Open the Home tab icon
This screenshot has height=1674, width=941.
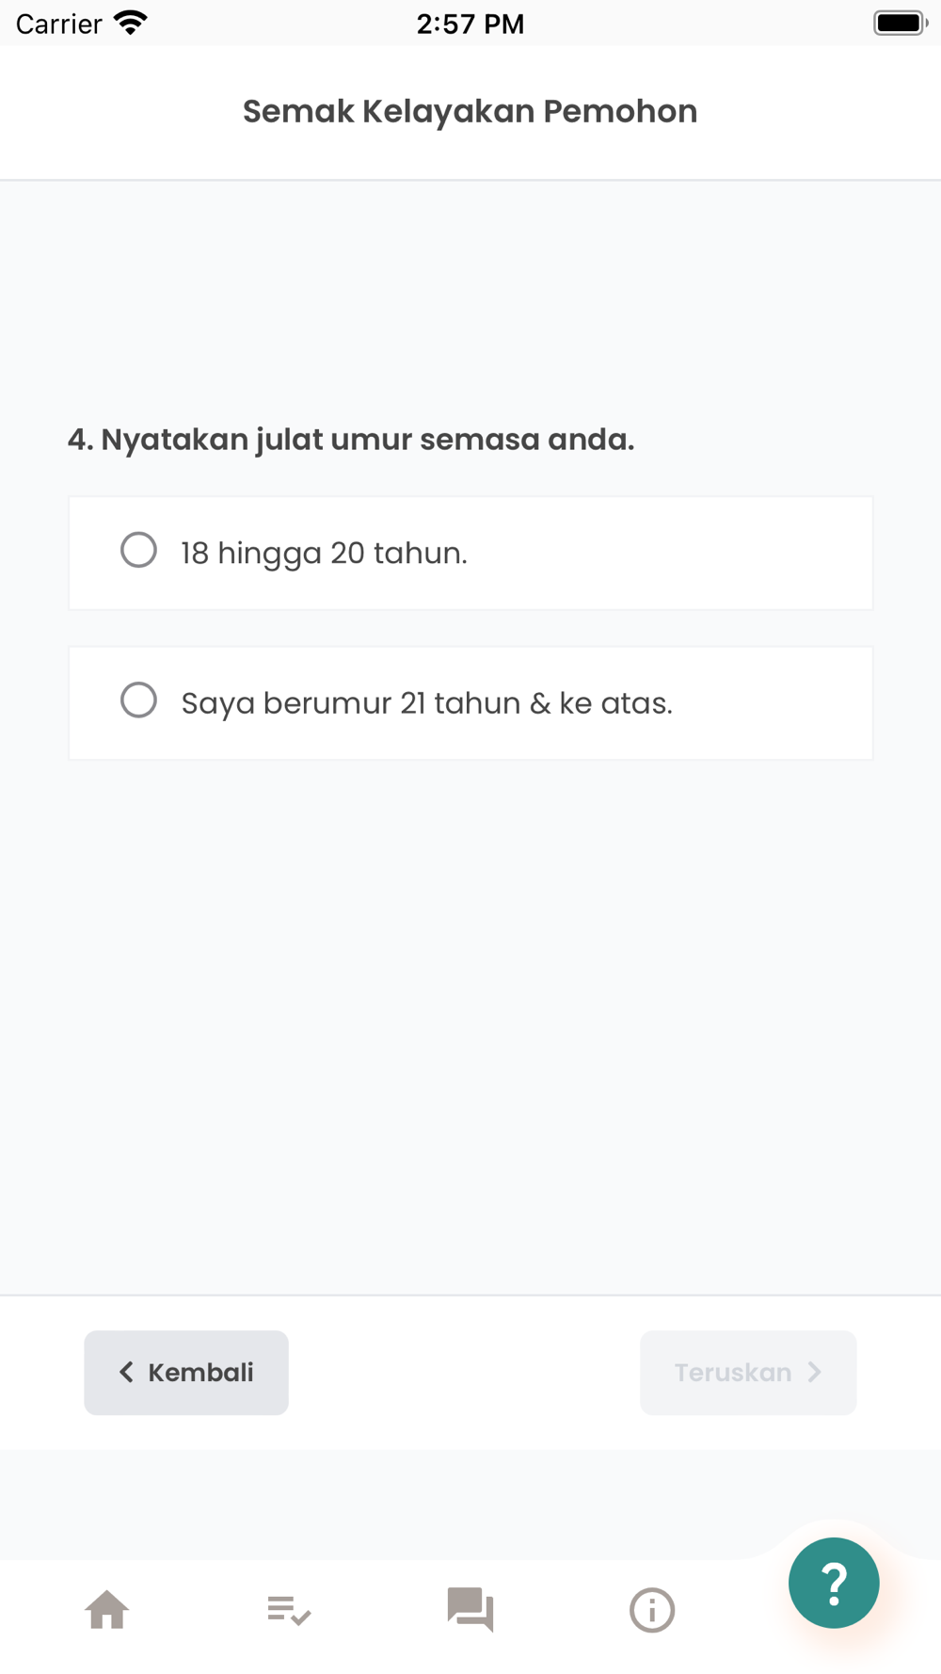tap(107, 1610)
